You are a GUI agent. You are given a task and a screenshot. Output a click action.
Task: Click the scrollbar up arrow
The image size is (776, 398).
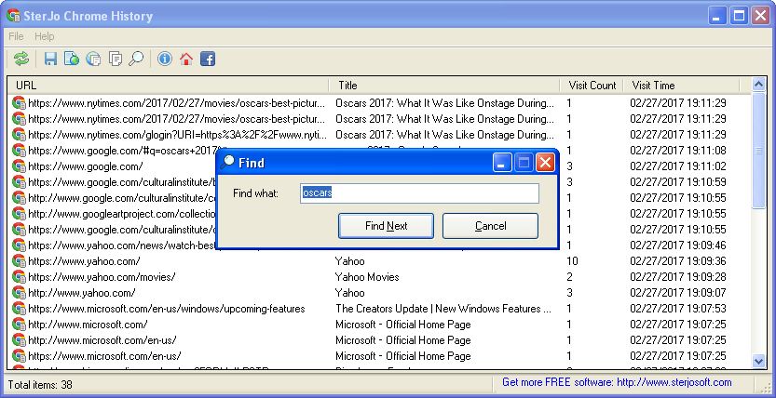[x=758, y=85]
